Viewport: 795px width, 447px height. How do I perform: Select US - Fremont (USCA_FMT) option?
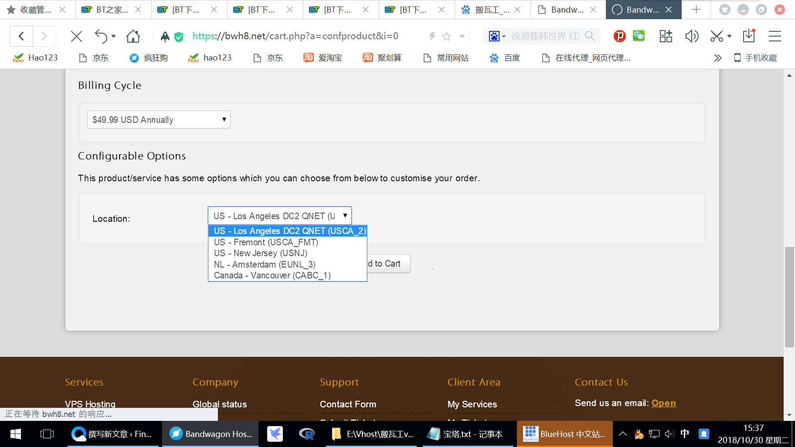coord(288,242)
